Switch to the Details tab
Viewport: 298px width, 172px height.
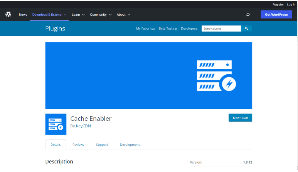pos(56,145)
